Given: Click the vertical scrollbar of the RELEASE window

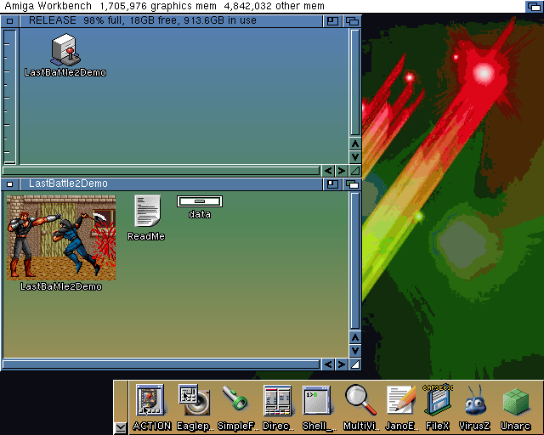Looking at the screenshot, I should coord(355,82).
